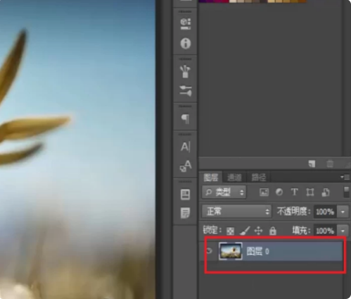Open the Info panel icon

pos(186,44)
